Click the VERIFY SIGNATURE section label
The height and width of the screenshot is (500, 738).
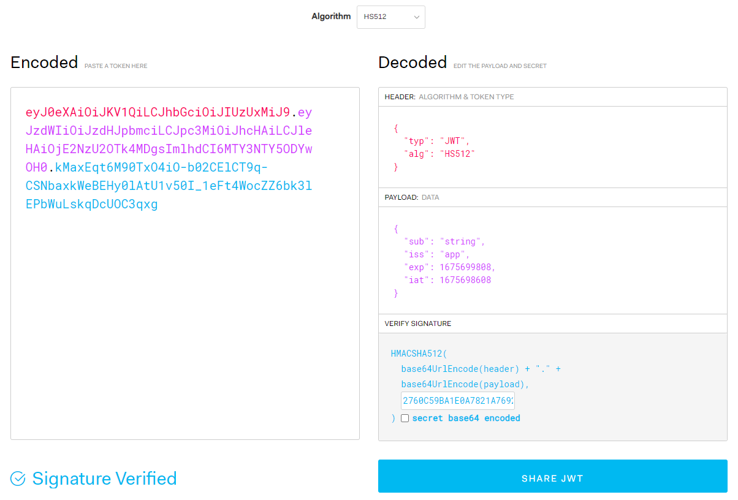click(x=418, y=323)
